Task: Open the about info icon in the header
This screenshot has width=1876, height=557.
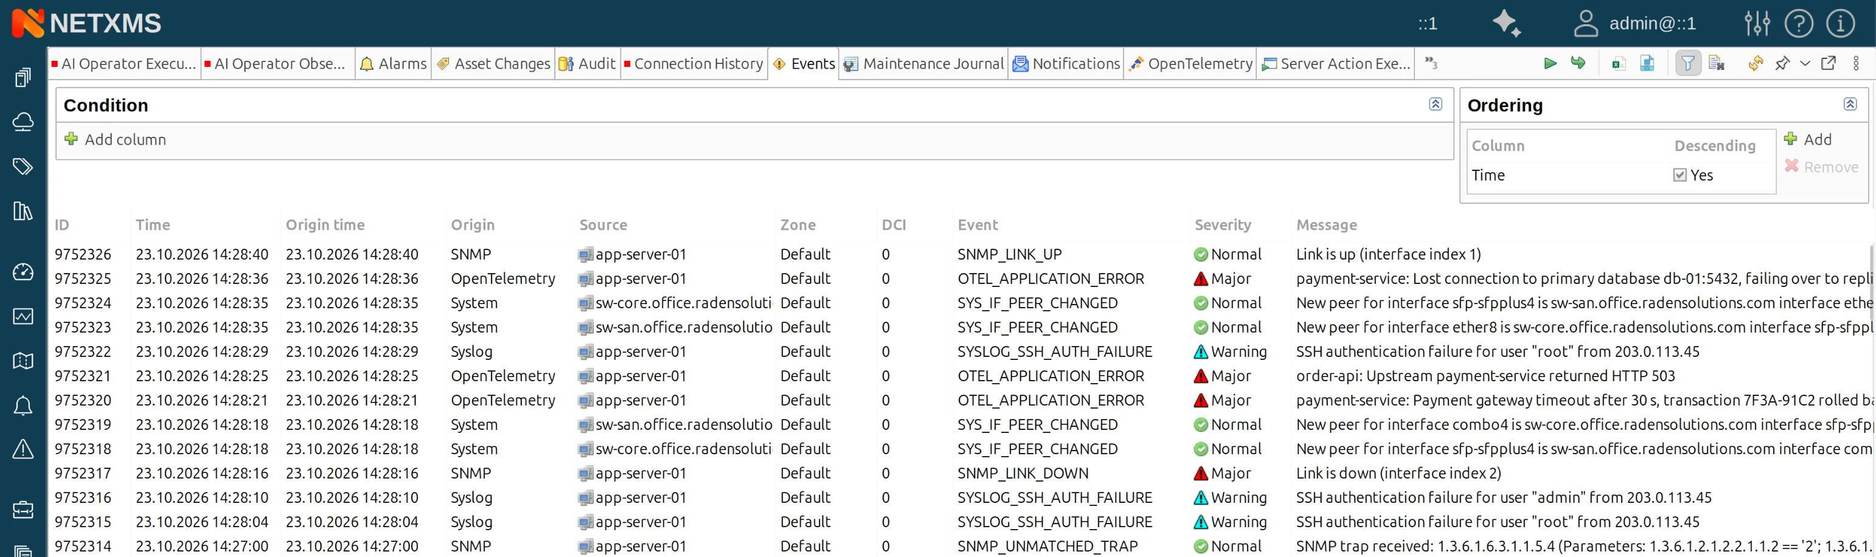Action: click(1840, 23)
